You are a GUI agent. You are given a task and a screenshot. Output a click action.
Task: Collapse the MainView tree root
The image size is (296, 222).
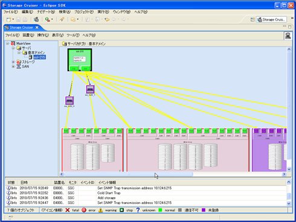(x=7, y=43)
